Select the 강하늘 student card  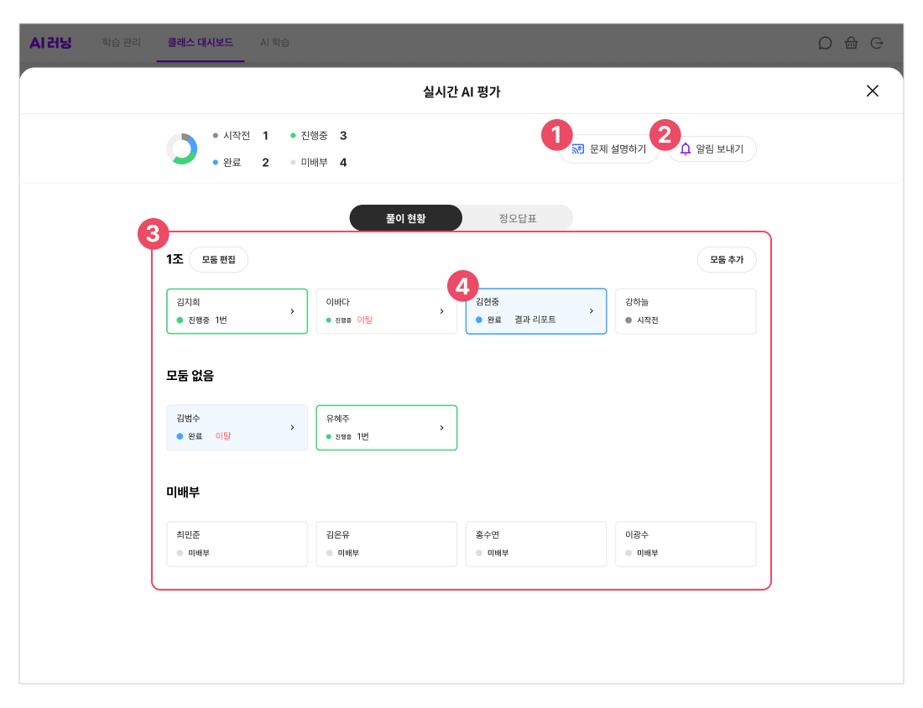[x=686, y=311]
